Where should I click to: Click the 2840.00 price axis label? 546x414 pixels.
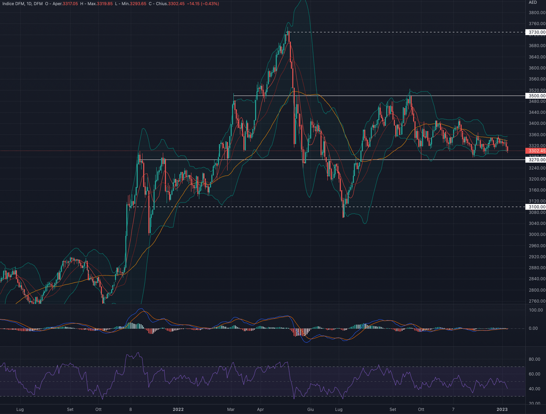537,279
